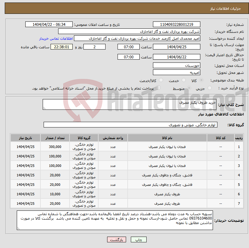Image resolution: width=249 pixels, height=248 pixels.
Task: Click the buyer organization name field
Action: click(129, 32)
